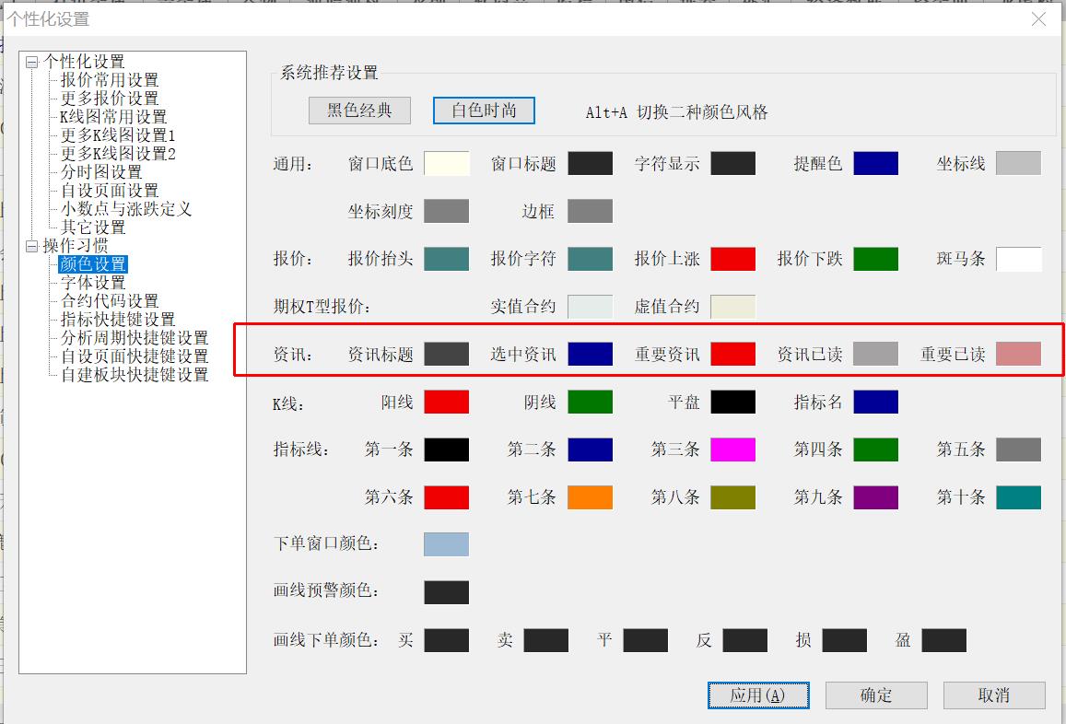Click the 下单窗口颜色 light blue swatch

(x=446, y=544)
